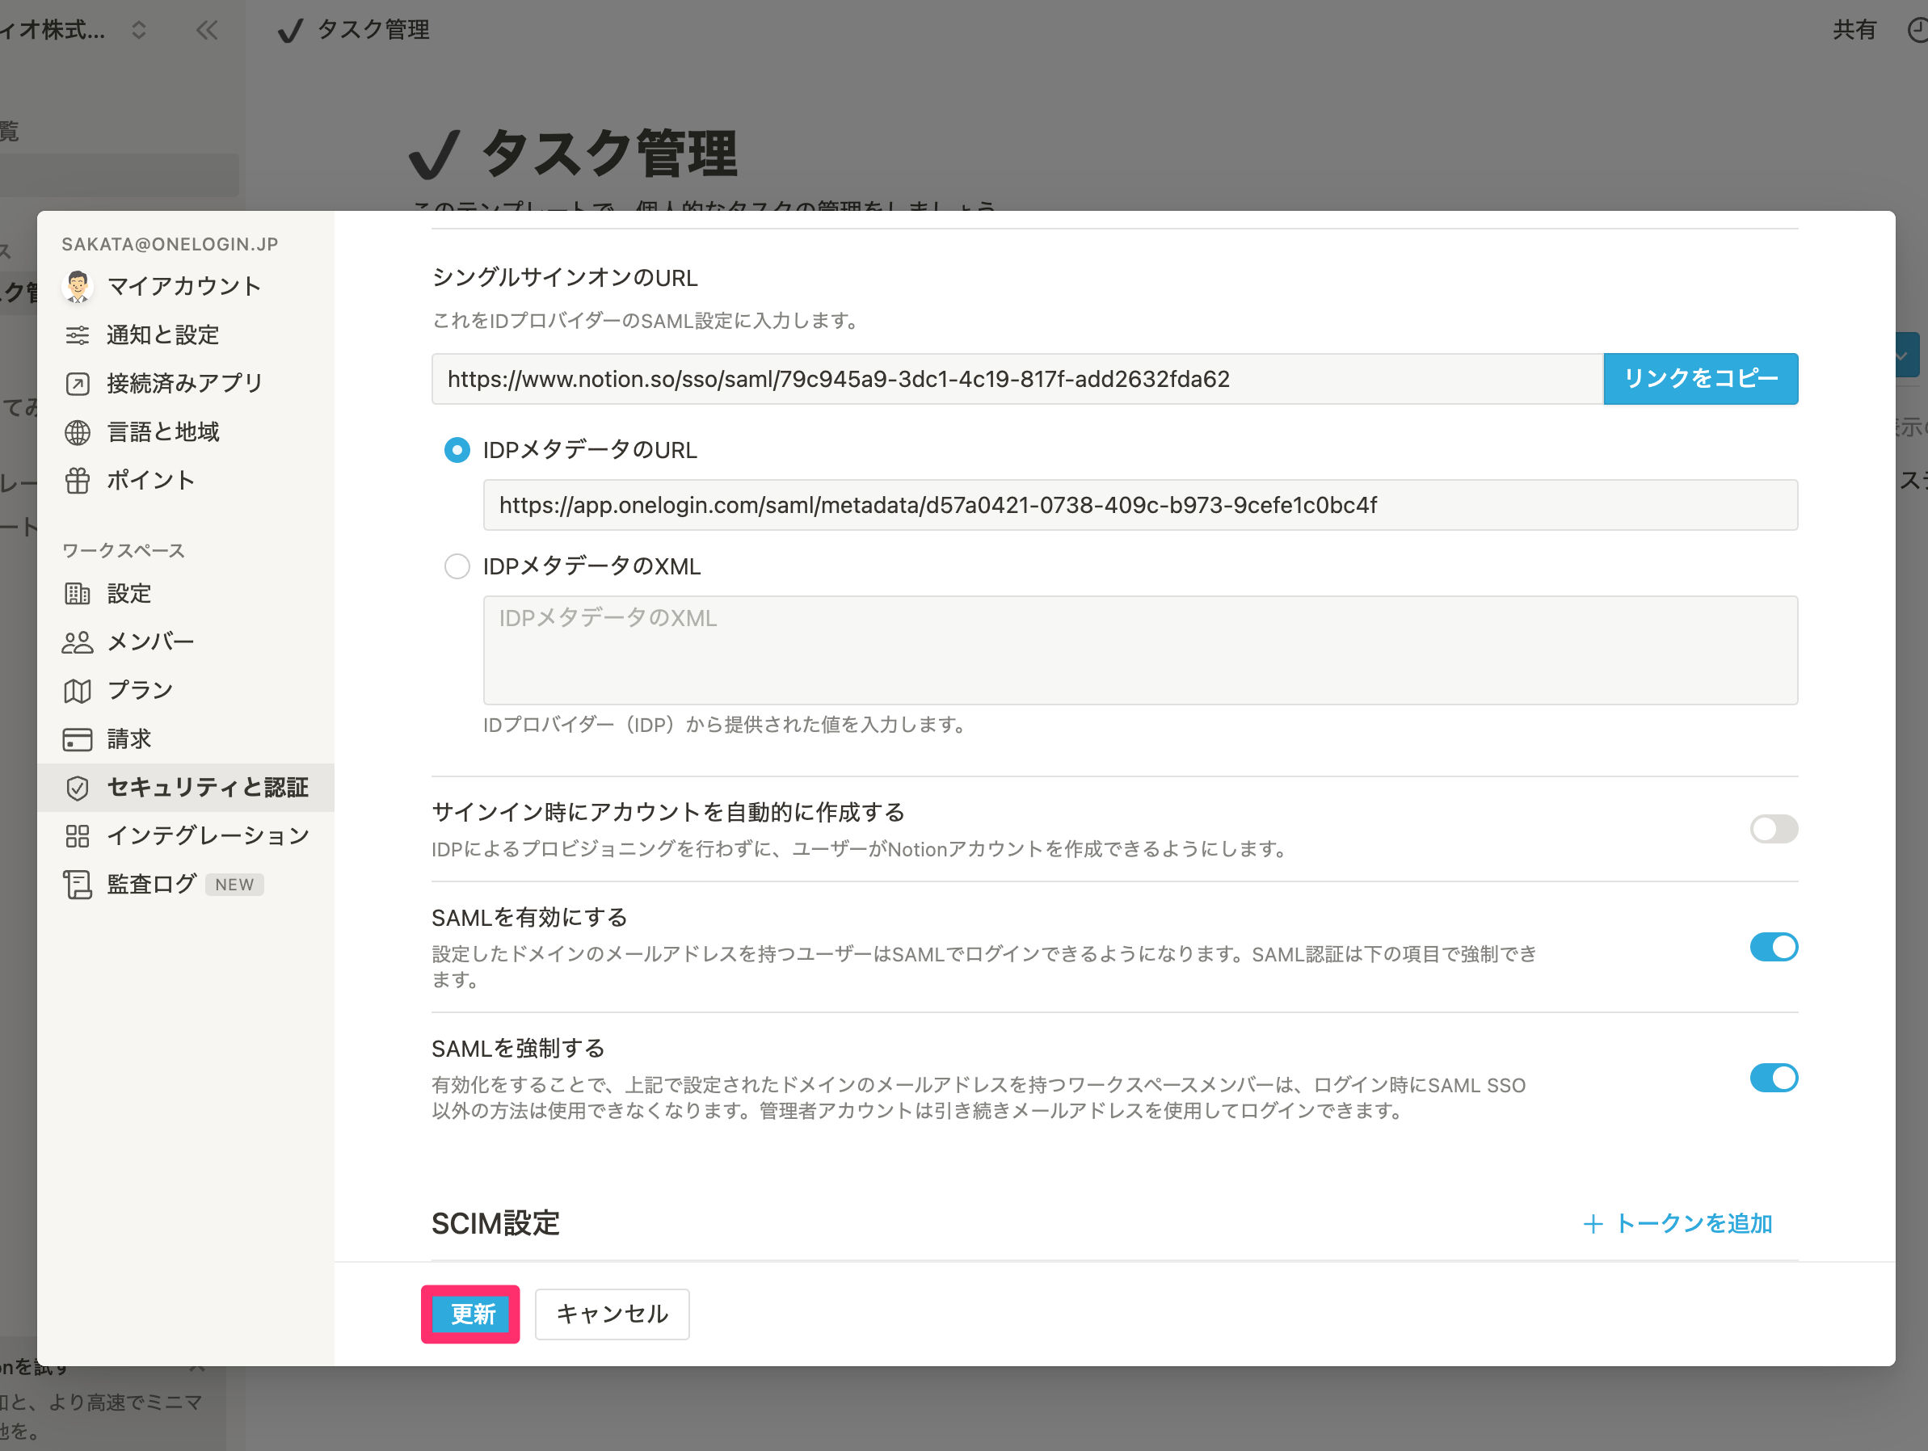Click the リンクをコピー button
1928x1451 pixels.
1700,379
